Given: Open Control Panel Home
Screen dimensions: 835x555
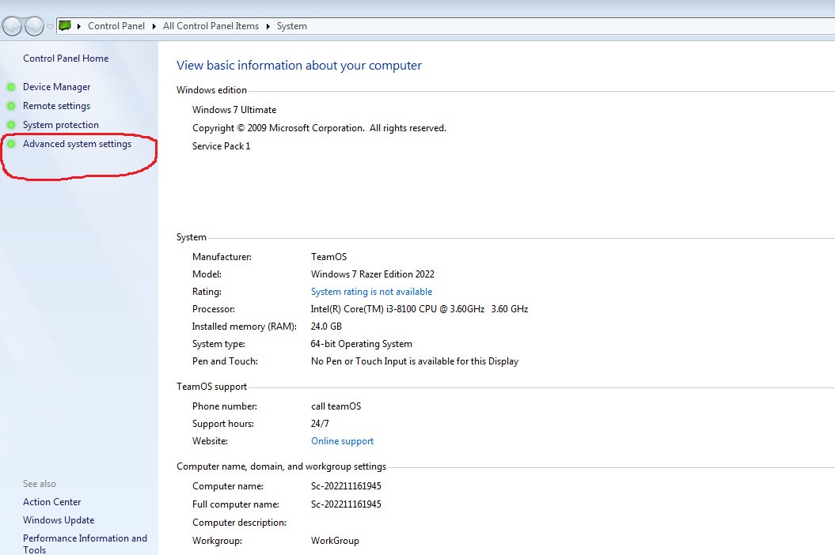Looking at the screenshot, I should 66,59.
